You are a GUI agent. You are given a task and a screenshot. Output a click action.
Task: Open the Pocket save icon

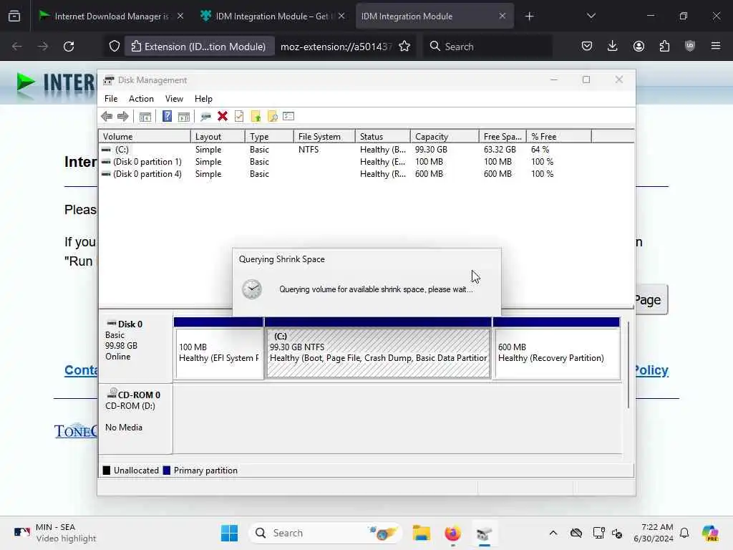587,47
